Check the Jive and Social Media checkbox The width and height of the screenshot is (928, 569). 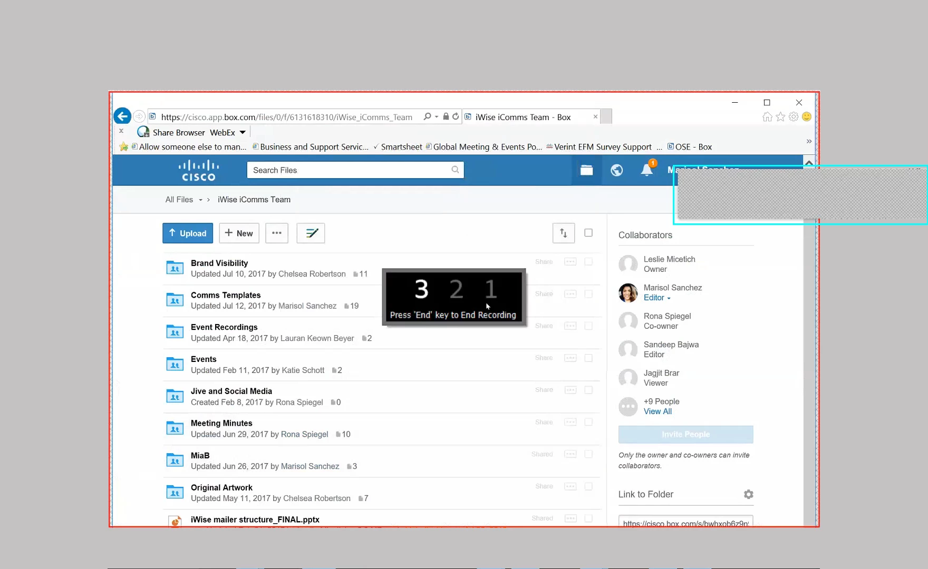point(588,390)
